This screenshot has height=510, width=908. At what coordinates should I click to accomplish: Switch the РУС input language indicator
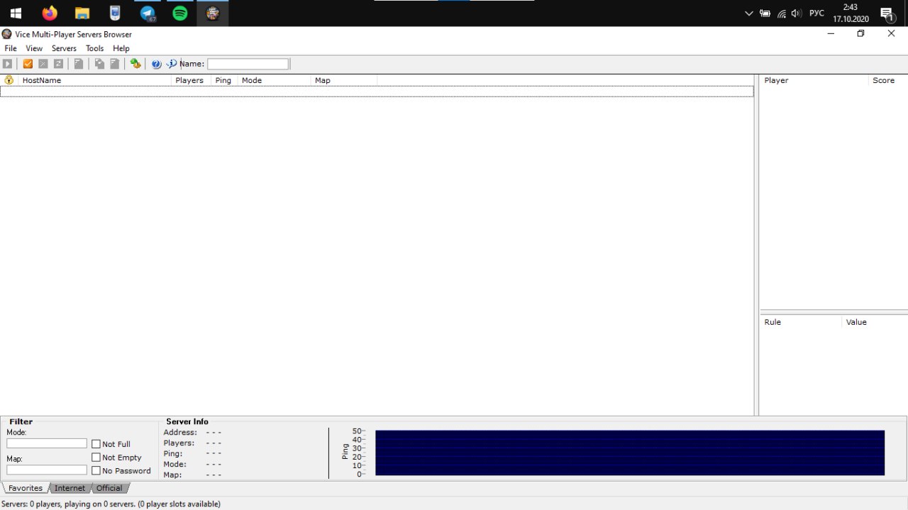click(x=817, y=13)
